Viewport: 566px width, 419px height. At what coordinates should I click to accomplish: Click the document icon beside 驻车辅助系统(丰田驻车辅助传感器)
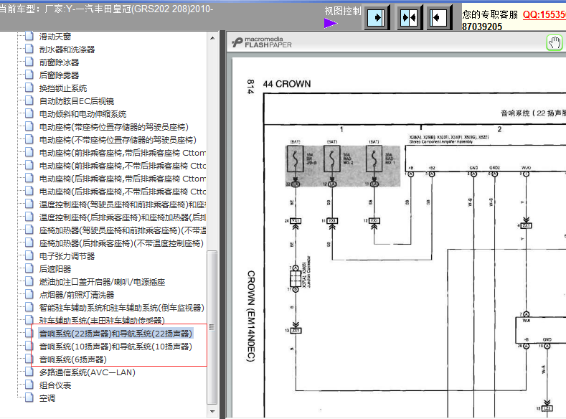(29, 320)
